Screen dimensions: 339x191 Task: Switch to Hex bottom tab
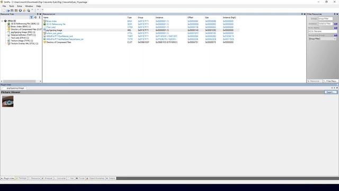click(x=71, y=178)
